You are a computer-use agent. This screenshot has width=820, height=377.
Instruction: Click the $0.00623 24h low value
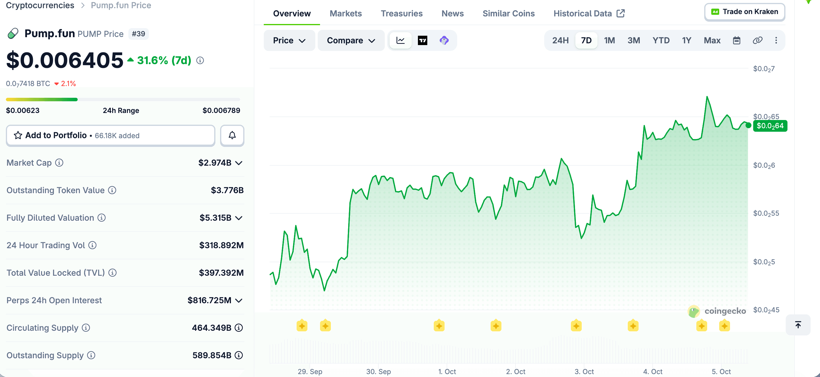click(23, 111)
